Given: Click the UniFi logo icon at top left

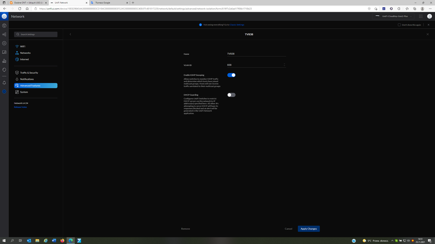Looking at the screenshot, I should [x=4, y=16].
